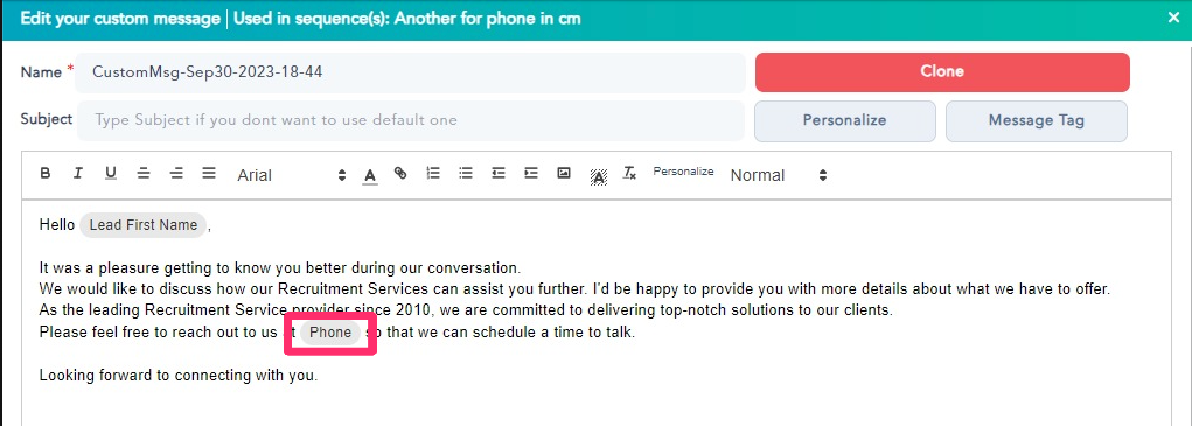
Task: Clear text formatting
Action: (x=629, y=173)
